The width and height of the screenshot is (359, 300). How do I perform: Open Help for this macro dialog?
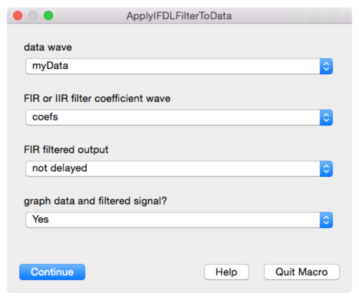(x=226, y=272)
